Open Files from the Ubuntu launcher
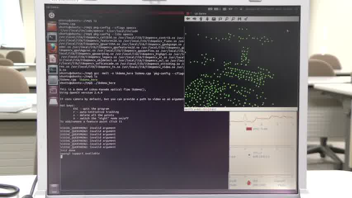 click(52, 27)
